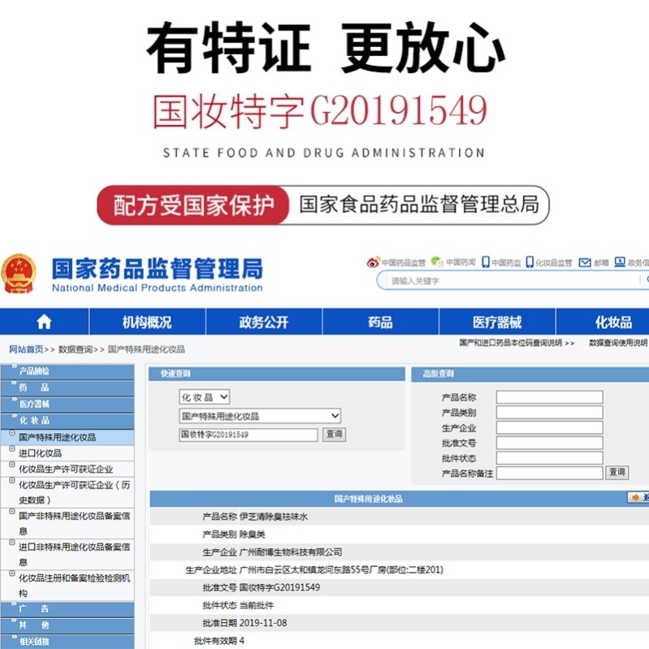This screenshot has height=649, width=649.
Task: Click the 批件状态 input field
Action: pyautogui.click(x=549, y=458)
